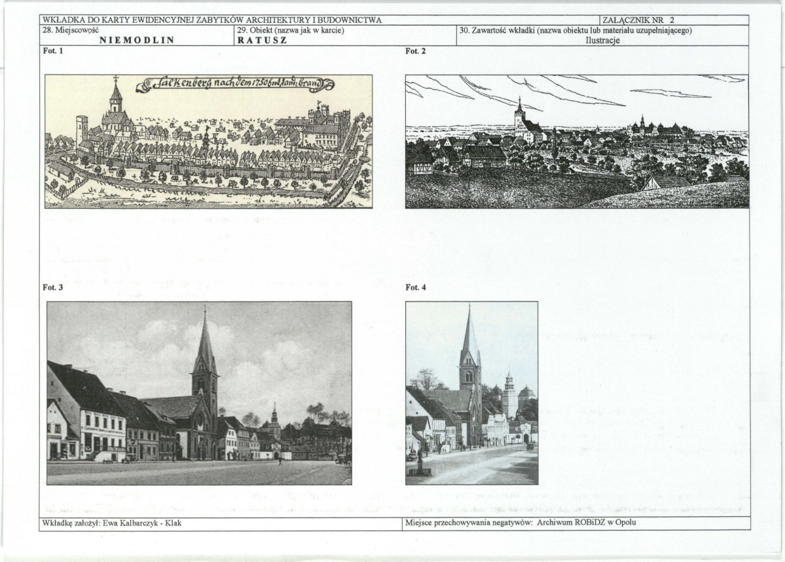Click the Falkenberg banner caption in the engraving
The image size is (785, 562).
tap(235, 84)
